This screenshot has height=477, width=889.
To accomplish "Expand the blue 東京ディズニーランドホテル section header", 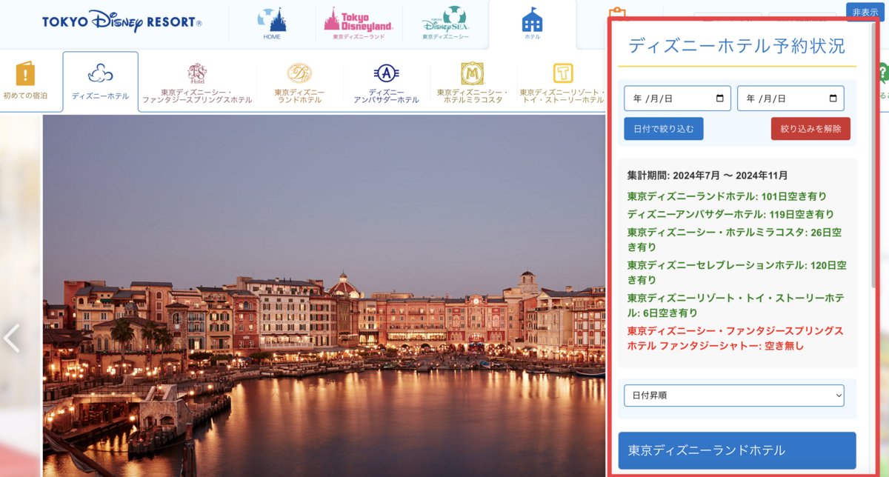I will [737, 450].
